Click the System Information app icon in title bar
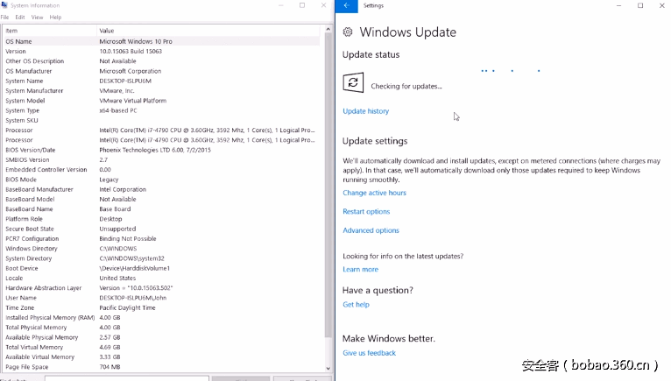671x381 pixels. [4, 5]
